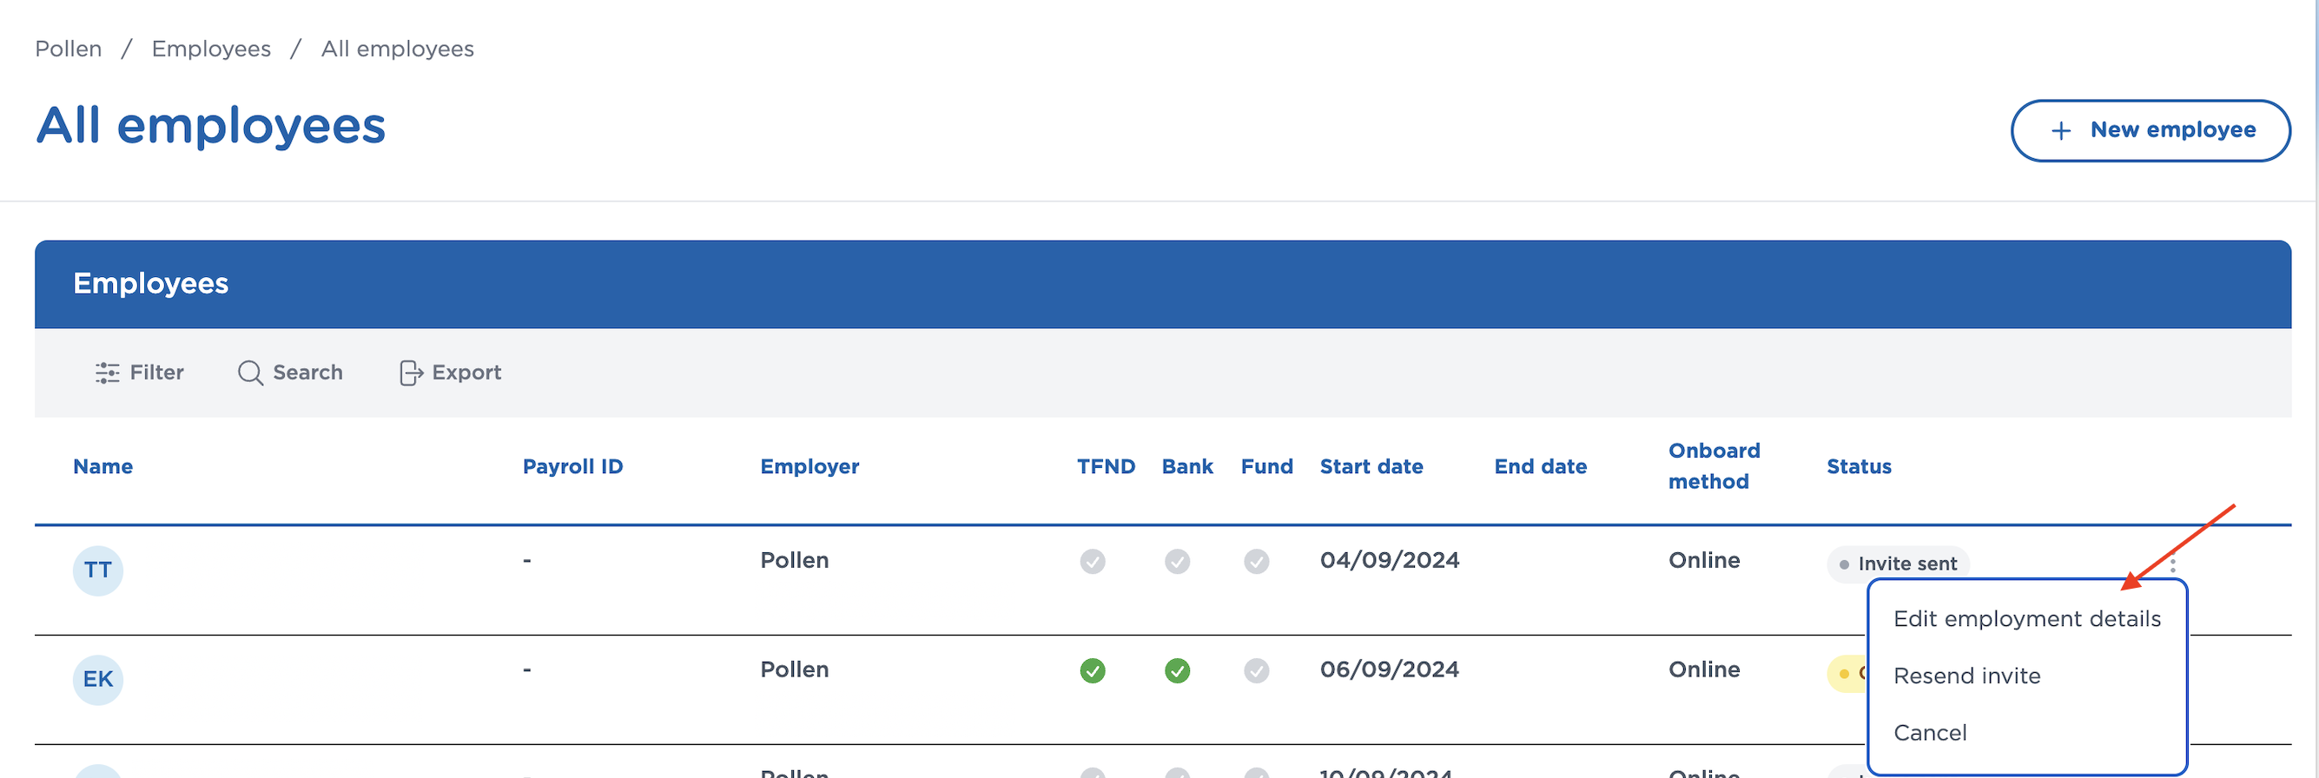The image size is (2319, 778).
Task: Click TT's grey TFND status circle
Action: (1092, 562)
